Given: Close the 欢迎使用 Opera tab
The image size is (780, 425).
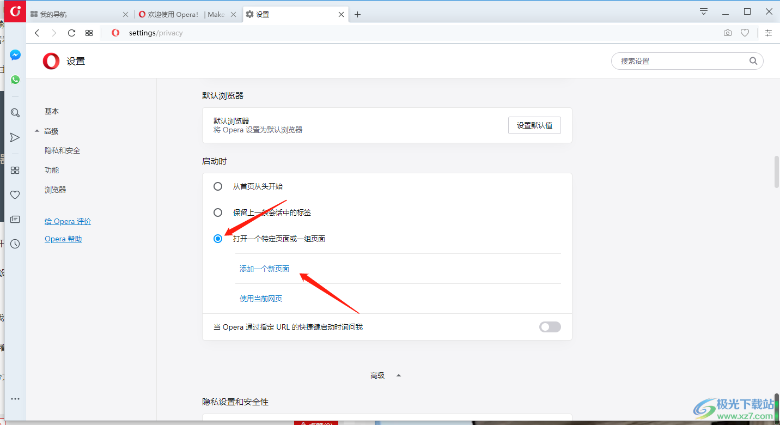Looking at the screenshot, I should [233, 15].
